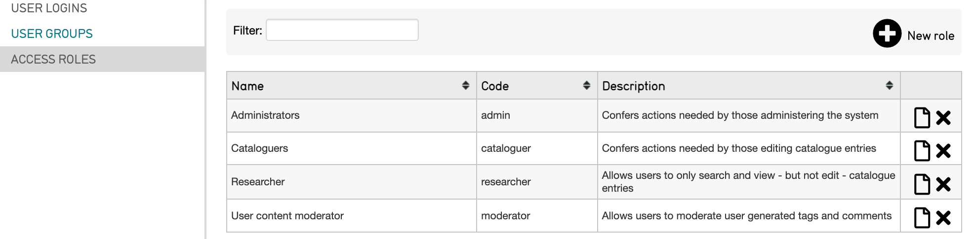Image resolution: width=974 pixels, height=239 pixels.
Task: Delete the User content moderator role
Action: pyautogui.click(x=943, y=218)
